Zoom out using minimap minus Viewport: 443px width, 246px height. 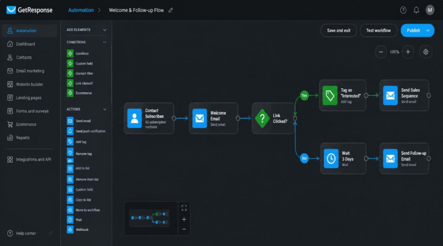(184, 229)
